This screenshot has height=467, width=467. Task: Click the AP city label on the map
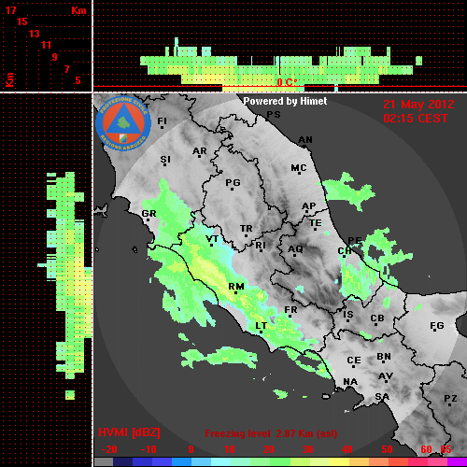click(309, 206)
